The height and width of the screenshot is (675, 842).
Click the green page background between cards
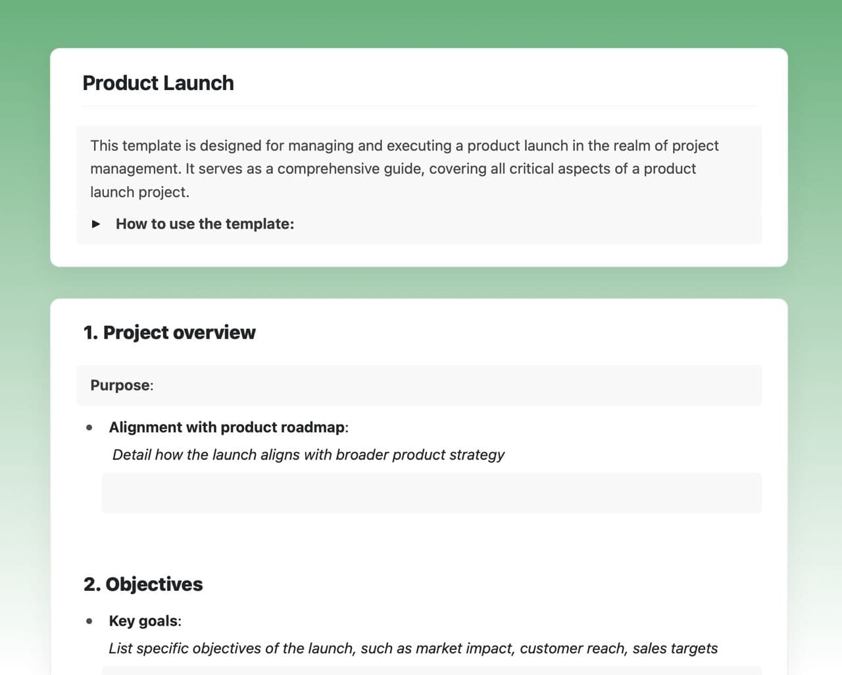(418, 283)
